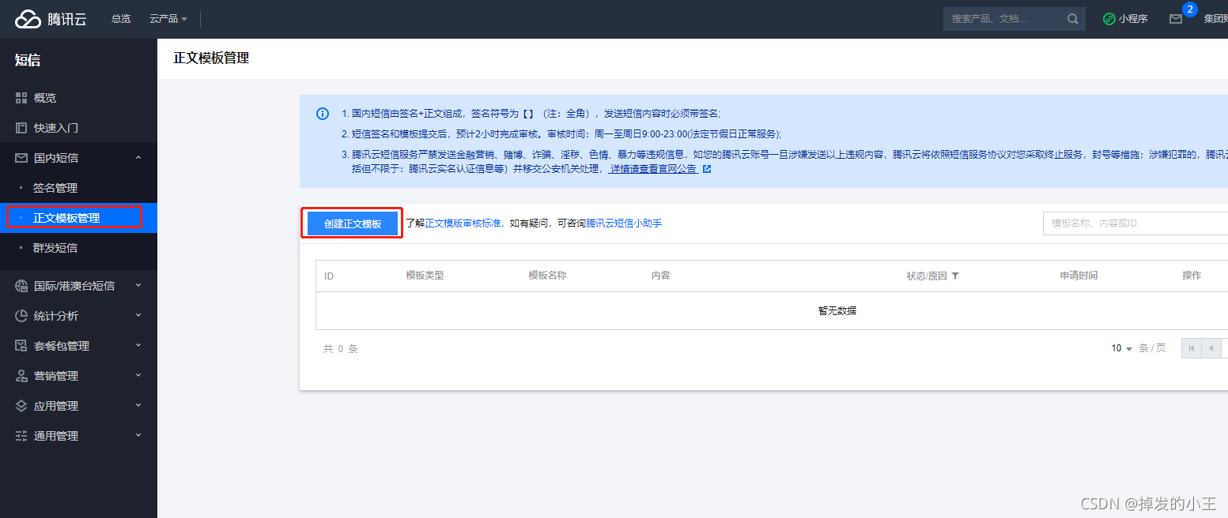The height and width of the screenshot is (518, 1228).
Task: Click the external link icon after 官网公告
Action: [x=707, y=169]
